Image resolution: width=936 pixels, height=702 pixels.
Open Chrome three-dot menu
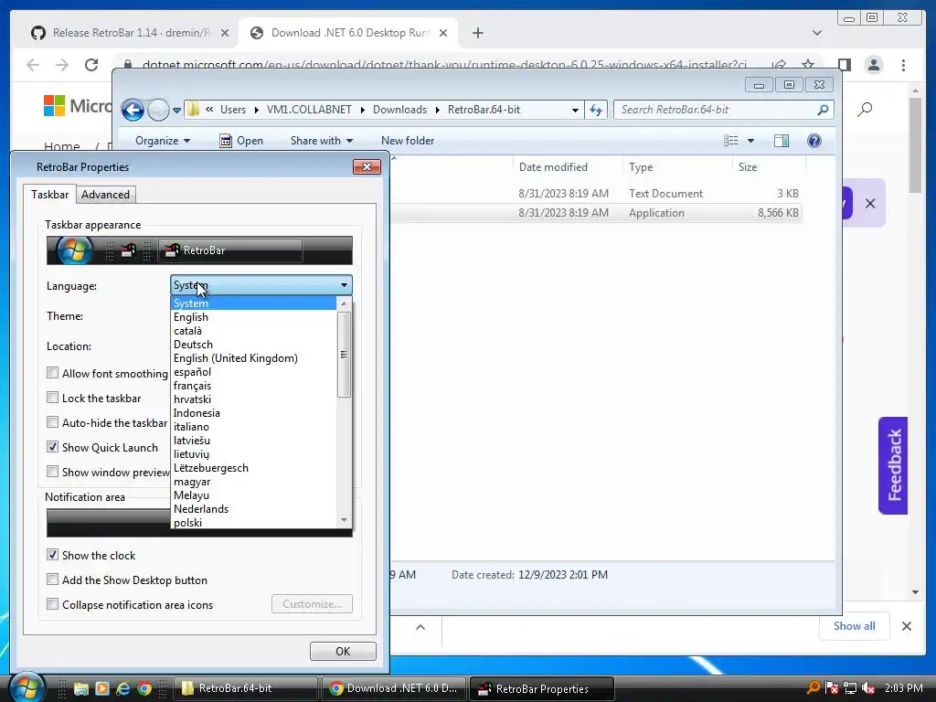point(903,65)
